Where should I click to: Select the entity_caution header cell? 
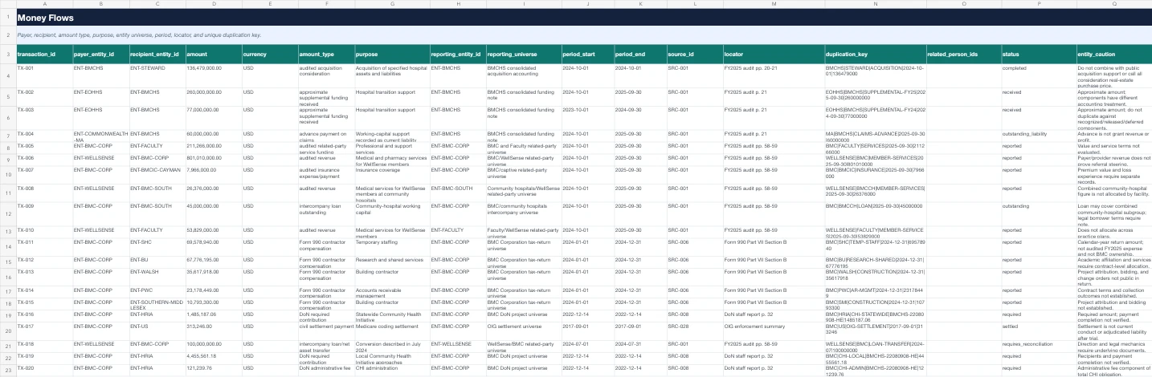(1114, 55)
